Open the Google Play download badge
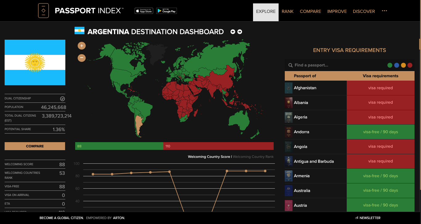 click(x=166, y=11)
